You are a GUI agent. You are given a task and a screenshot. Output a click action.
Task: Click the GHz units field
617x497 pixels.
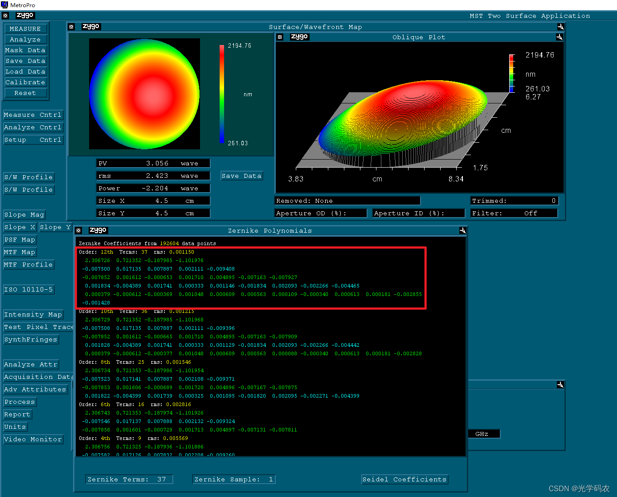(484, 434)
